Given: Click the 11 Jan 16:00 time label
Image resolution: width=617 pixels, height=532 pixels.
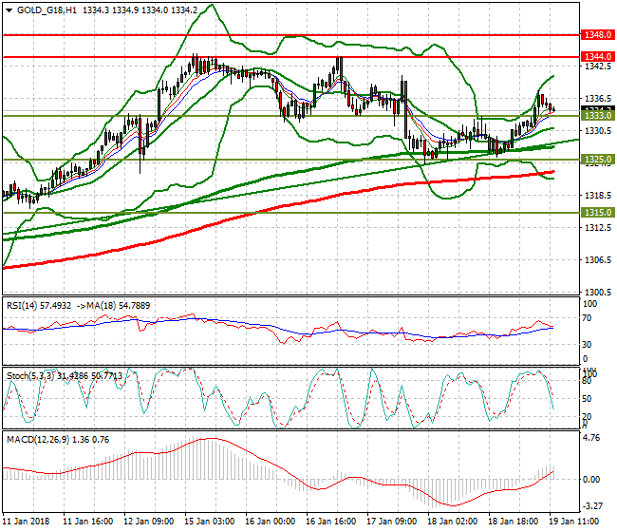Looking at the screenshot, I should pos(88,522).
